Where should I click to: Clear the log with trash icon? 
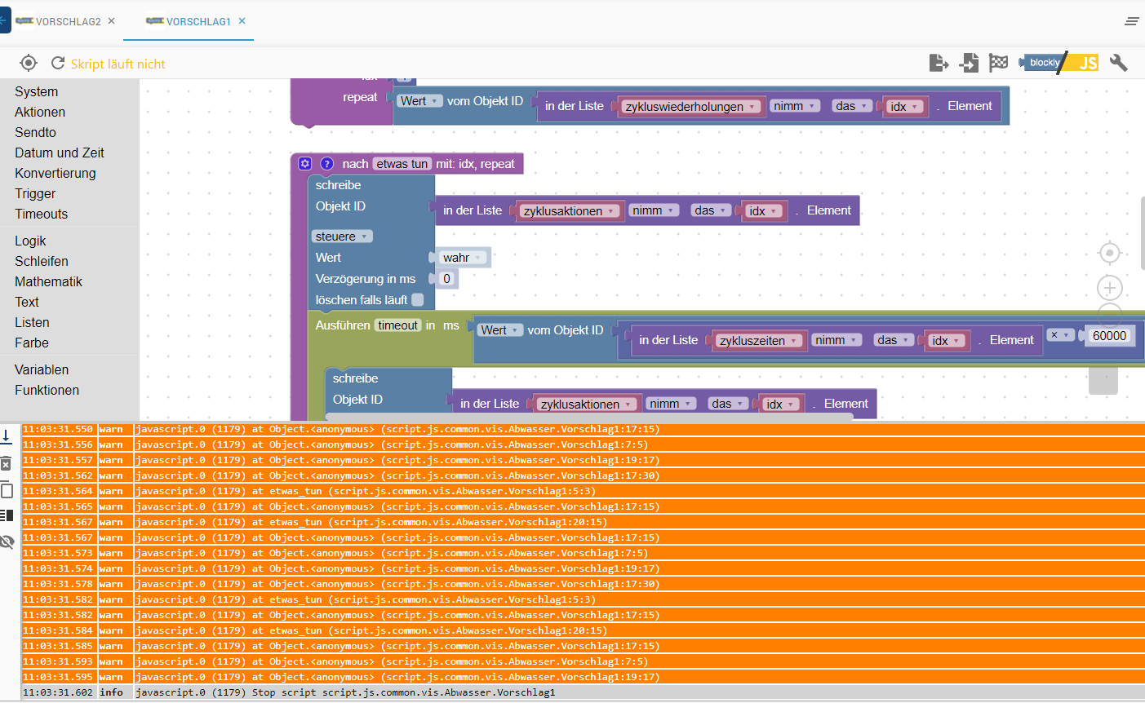7,463
